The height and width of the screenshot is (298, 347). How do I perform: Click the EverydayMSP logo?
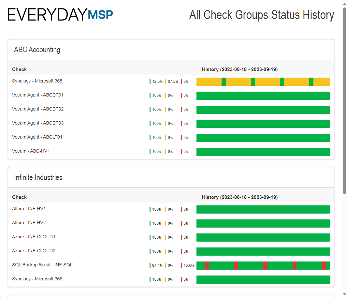coord(60,15)
